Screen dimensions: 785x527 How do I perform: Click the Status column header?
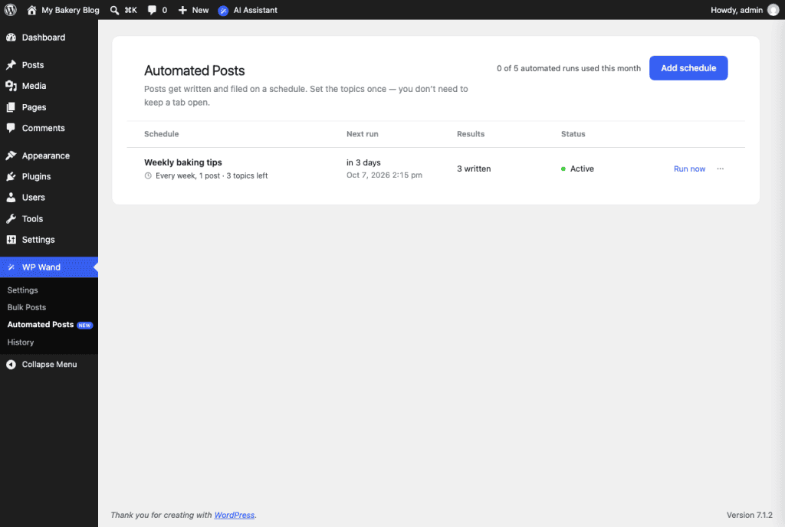(573, 134)
